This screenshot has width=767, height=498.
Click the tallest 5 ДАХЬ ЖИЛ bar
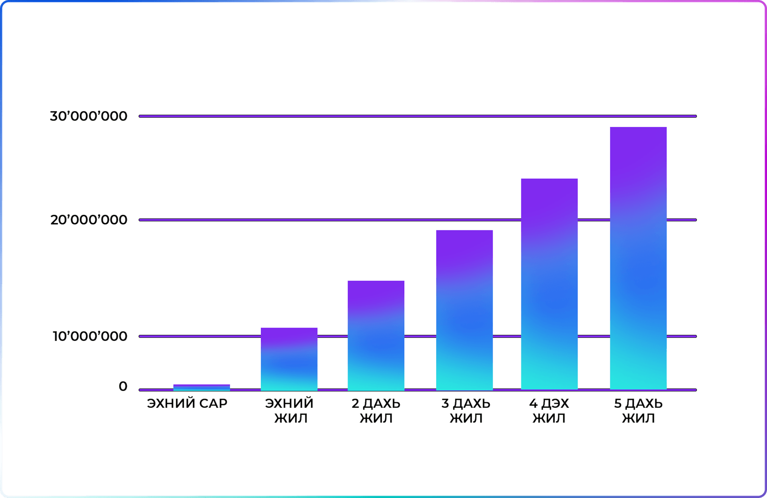pos(638,258)
